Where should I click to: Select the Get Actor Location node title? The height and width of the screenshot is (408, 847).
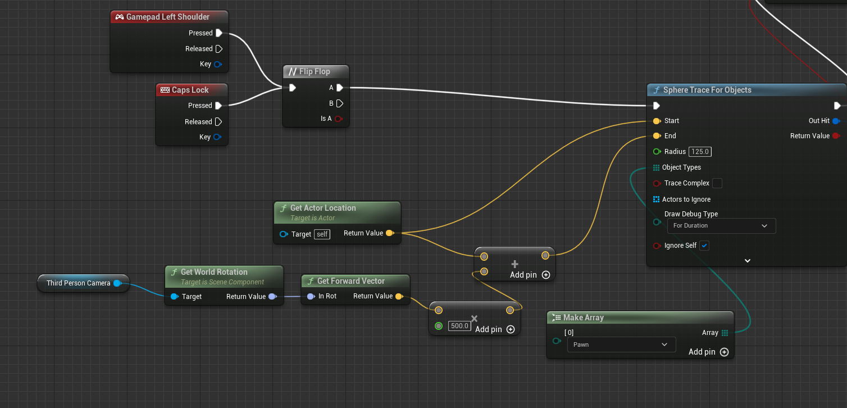323,208
